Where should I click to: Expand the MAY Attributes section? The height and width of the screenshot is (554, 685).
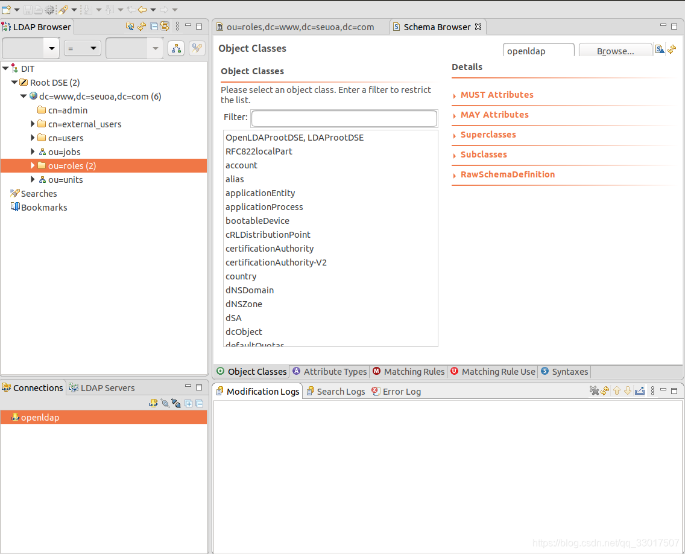[x=494, y=115]
